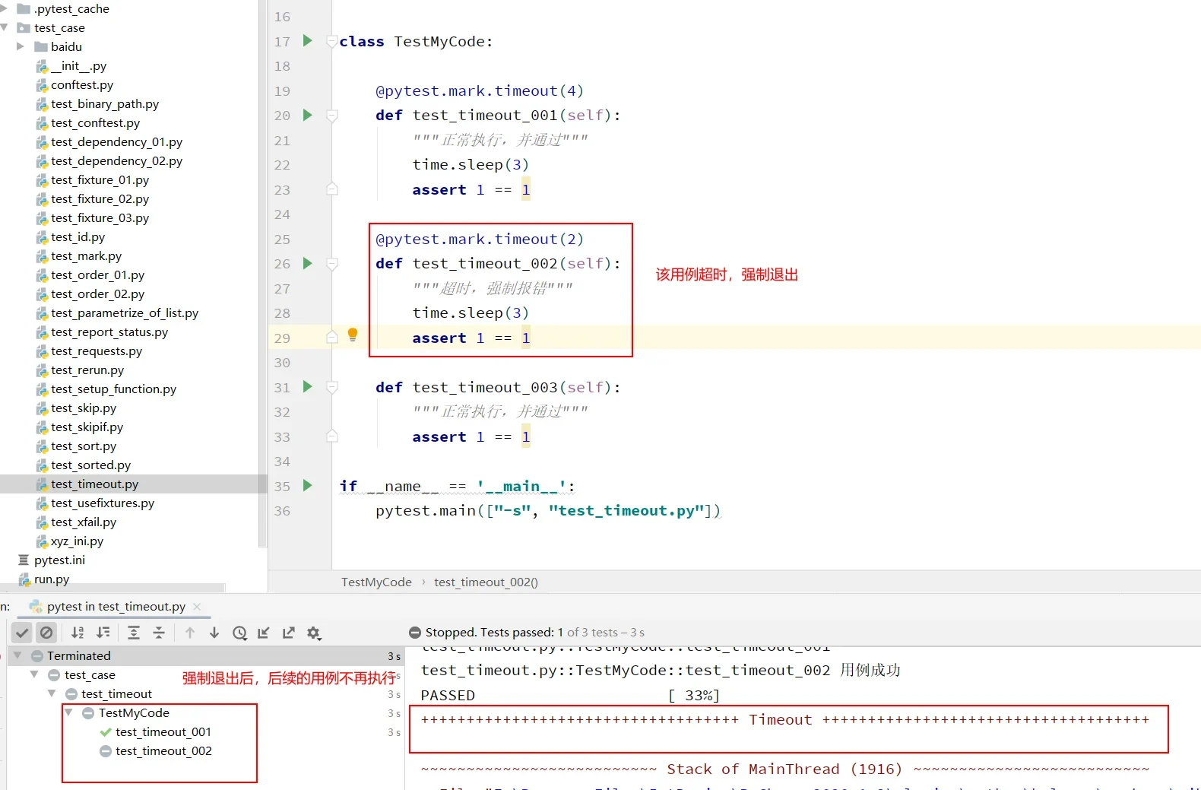Place cursor on line 29 assert statement
The width and height of the screenshot is (1201, 790).
(x=471, y=338)
